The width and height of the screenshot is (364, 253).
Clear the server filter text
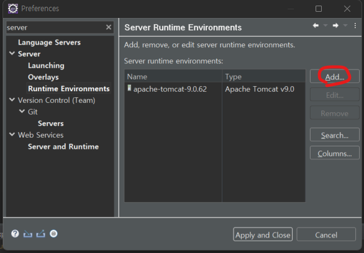[109, 27]
